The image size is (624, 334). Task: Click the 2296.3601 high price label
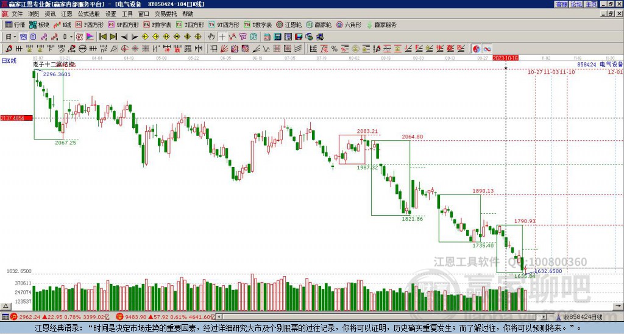(x=57, y=74)
